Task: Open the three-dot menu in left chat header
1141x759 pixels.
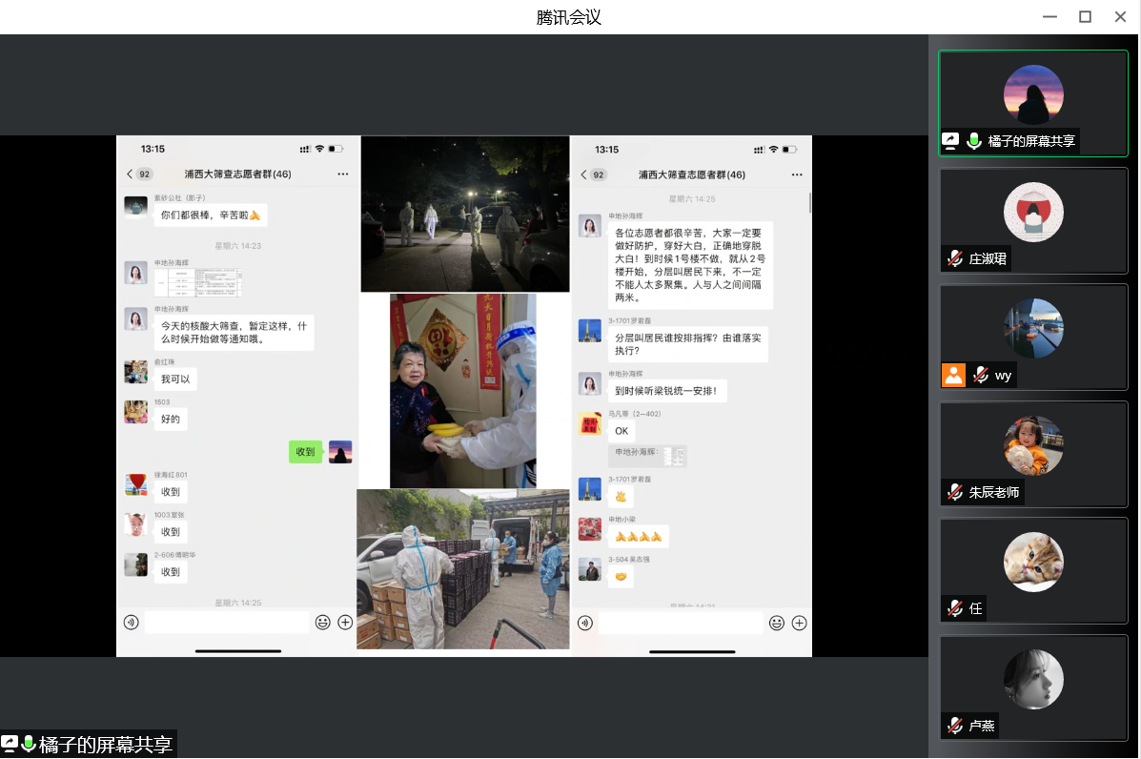Action: (x=342, y=174)
